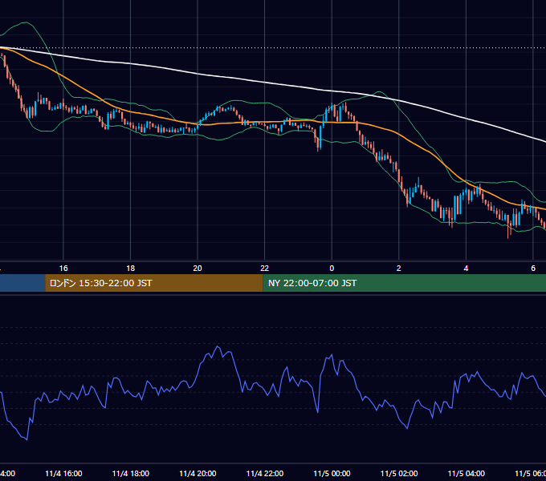
Task: Click hour label 22 on price chart axis
Action: (x=265, y=269)
